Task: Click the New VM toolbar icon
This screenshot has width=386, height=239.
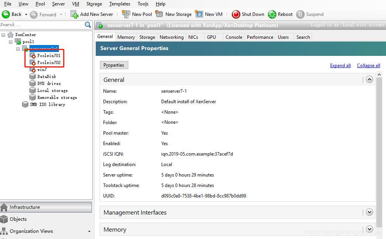Action: (x=199, y=14)
